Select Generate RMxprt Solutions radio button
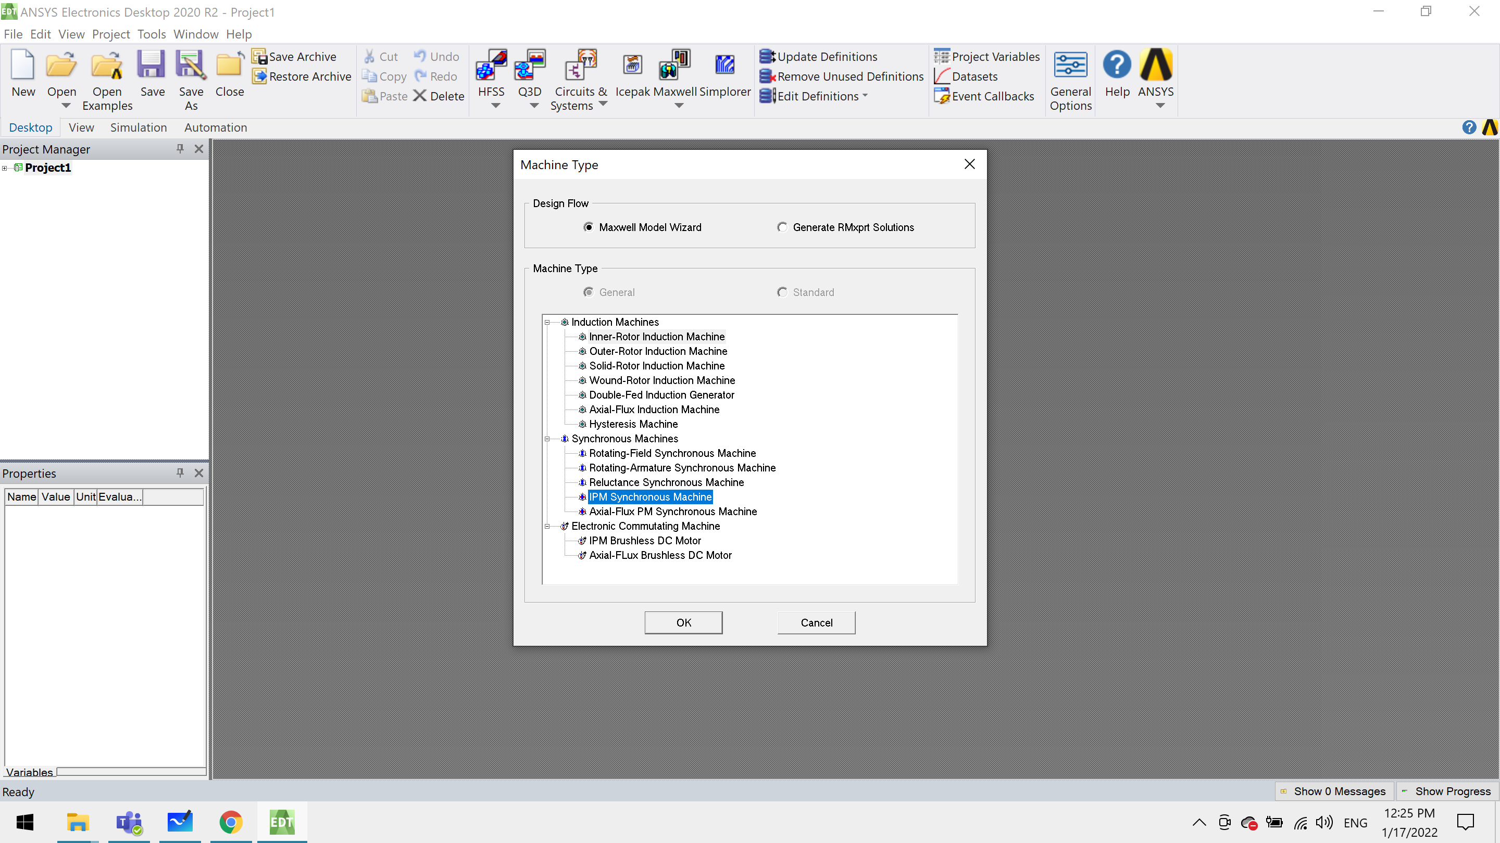 click(782, 227)
